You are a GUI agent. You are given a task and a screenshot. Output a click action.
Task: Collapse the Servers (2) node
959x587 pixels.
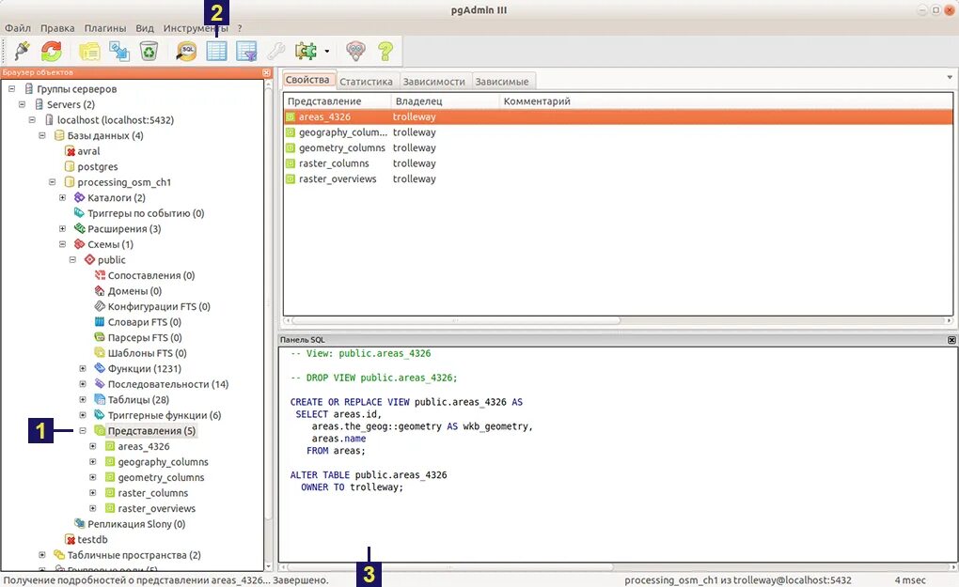(x=22, y=104)
